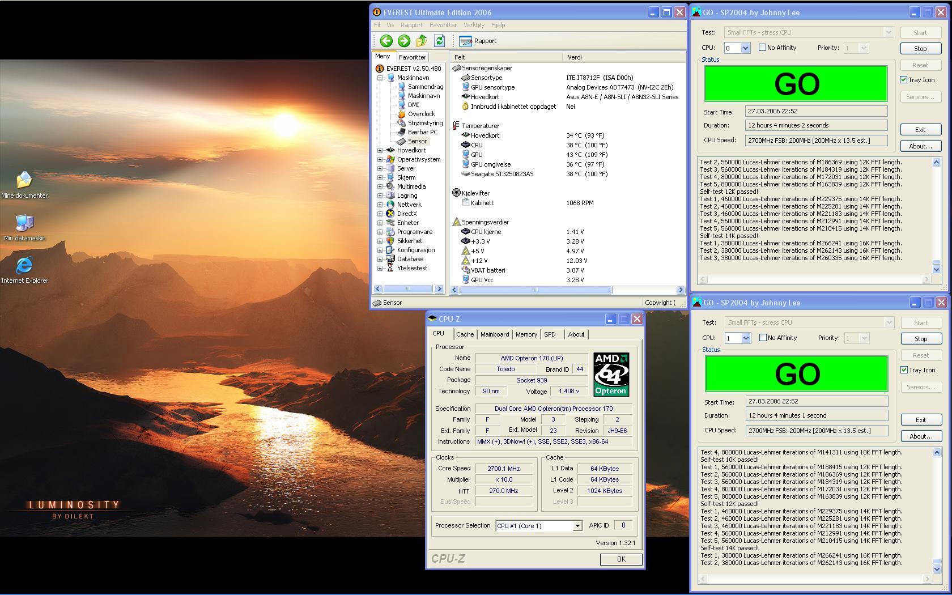952x595 pixels.
Task: Open the Rapport report tool
Action: coord(478,41)
